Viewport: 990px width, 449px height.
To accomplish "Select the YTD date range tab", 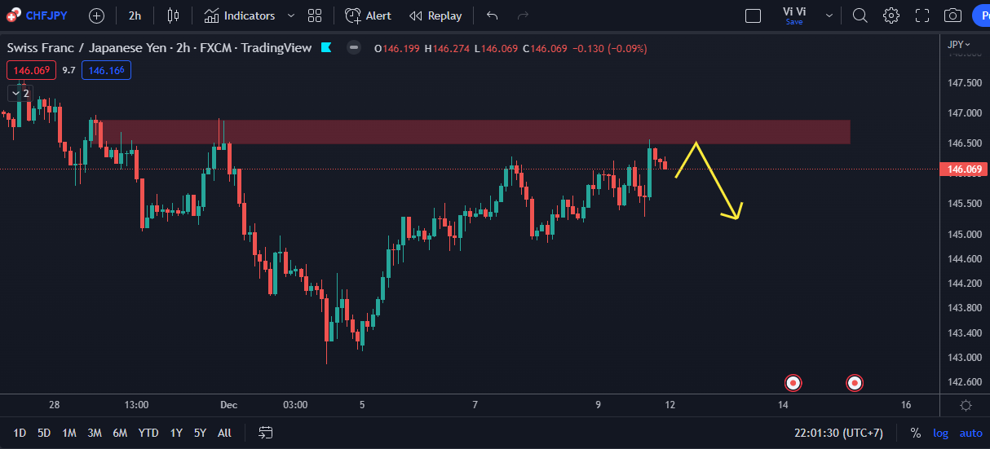I will coord(148,433).
